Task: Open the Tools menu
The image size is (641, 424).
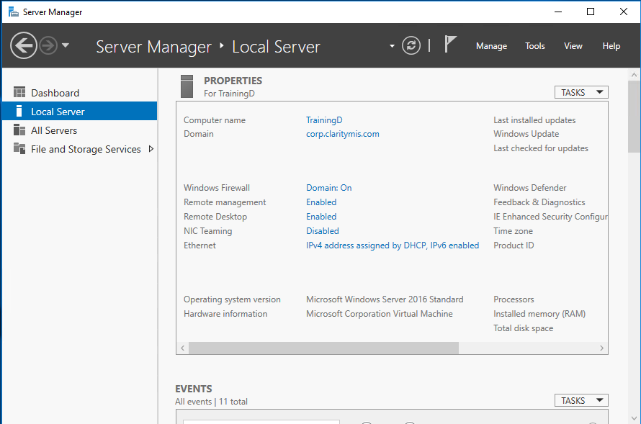Action: tap(534, 46)
